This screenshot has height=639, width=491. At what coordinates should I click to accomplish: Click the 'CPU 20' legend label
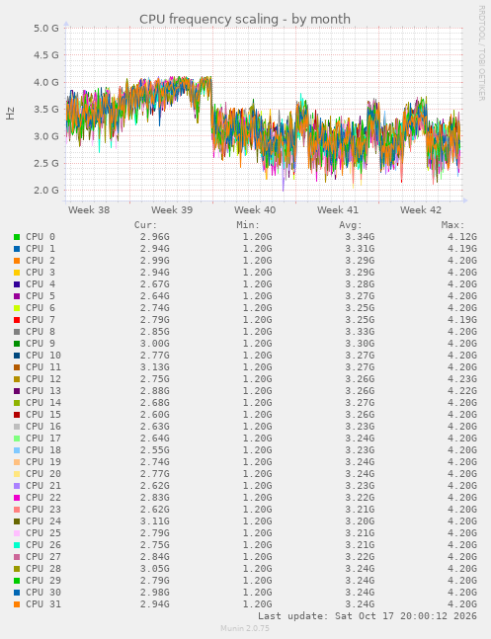(43, 473)
